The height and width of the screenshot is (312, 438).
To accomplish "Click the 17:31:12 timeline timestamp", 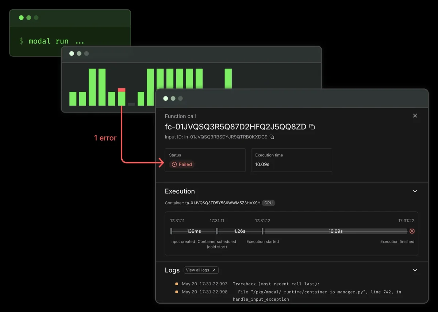I will point(262,221).
